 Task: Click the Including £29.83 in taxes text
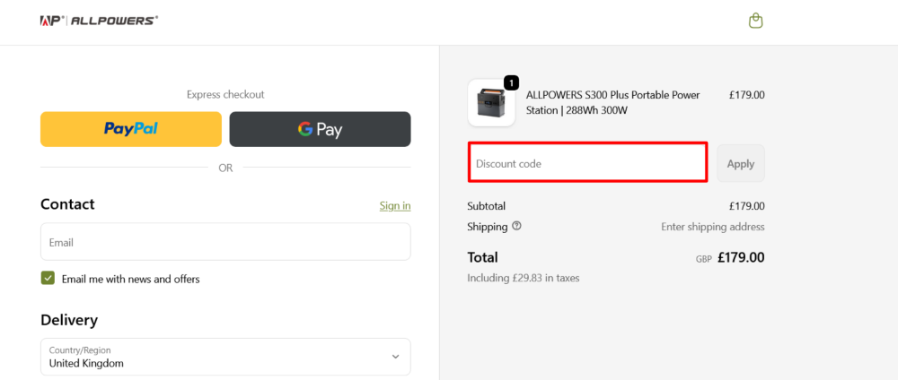[x=524, y=279]
